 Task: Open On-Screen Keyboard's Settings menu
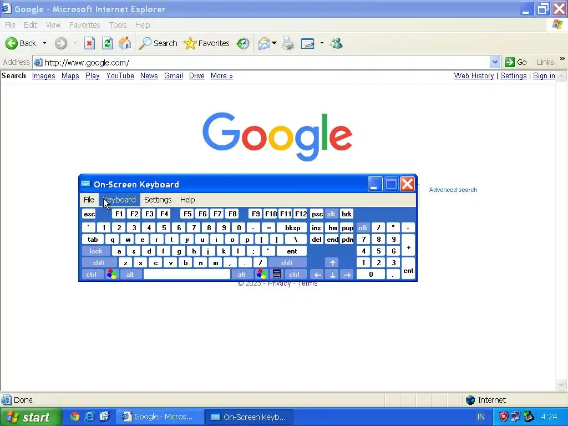[158, 200]
